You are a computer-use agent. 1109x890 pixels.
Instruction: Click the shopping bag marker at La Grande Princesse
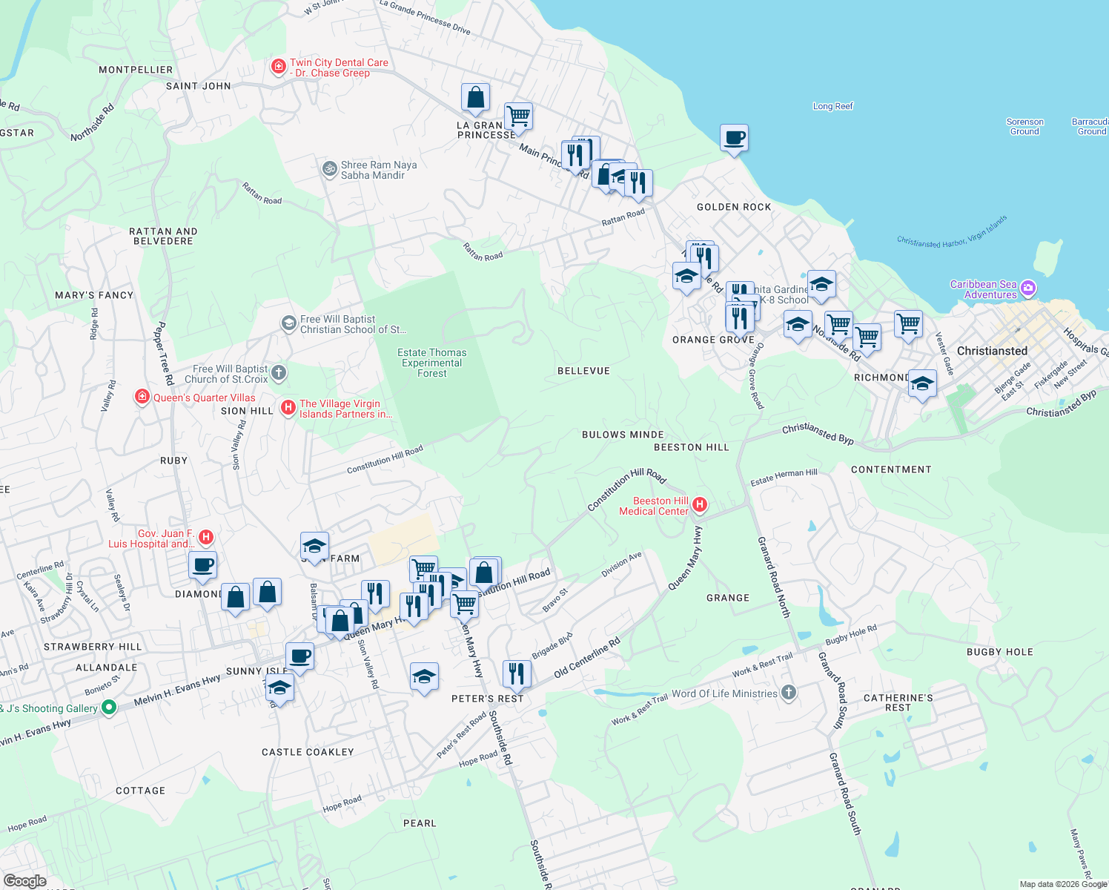[x=475, y=97]
